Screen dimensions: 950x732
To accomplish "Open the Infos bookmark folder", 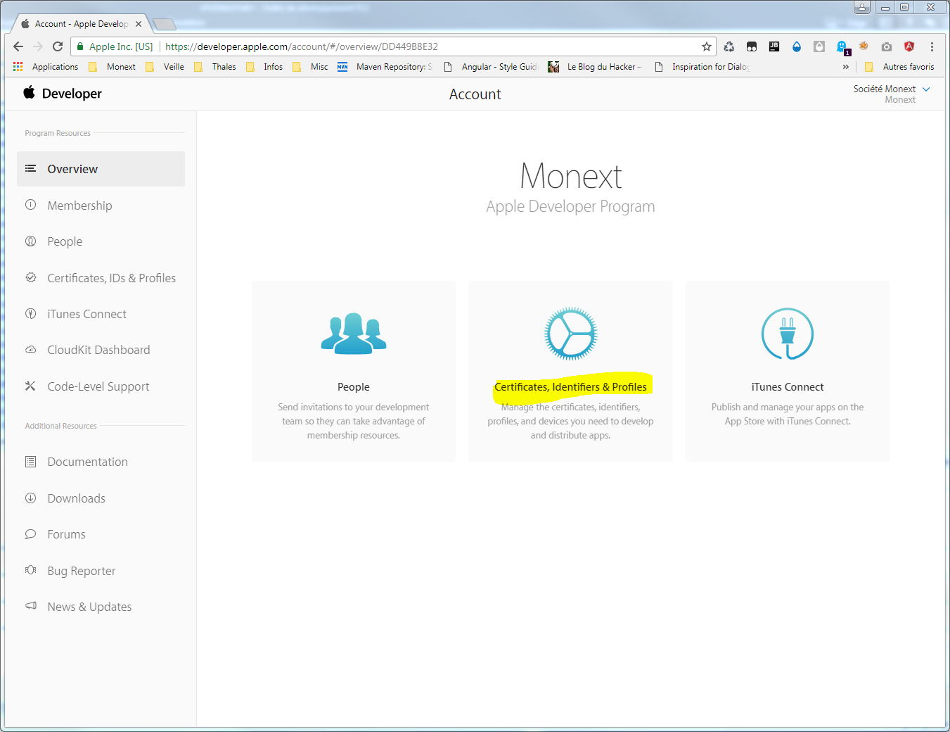I will tap(264, 67).
